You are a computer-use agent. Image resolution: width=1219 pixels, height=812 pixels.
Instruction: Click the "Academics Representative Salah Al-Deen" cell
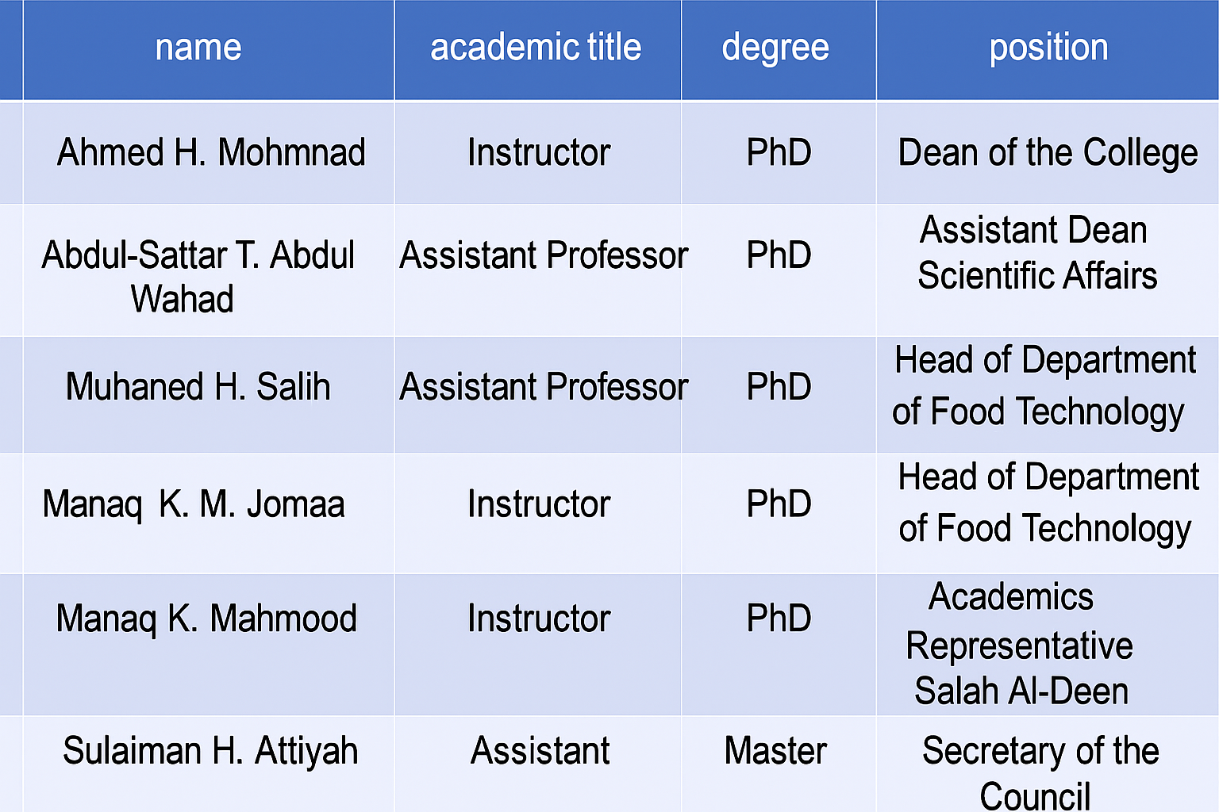[1021, 644]
